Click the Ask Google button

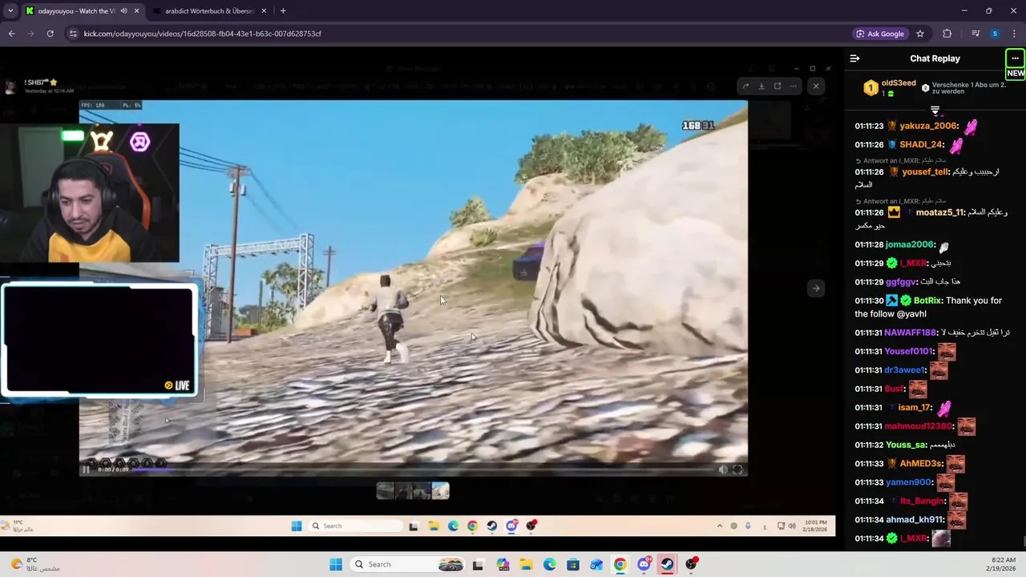click(x=880, y=34)
